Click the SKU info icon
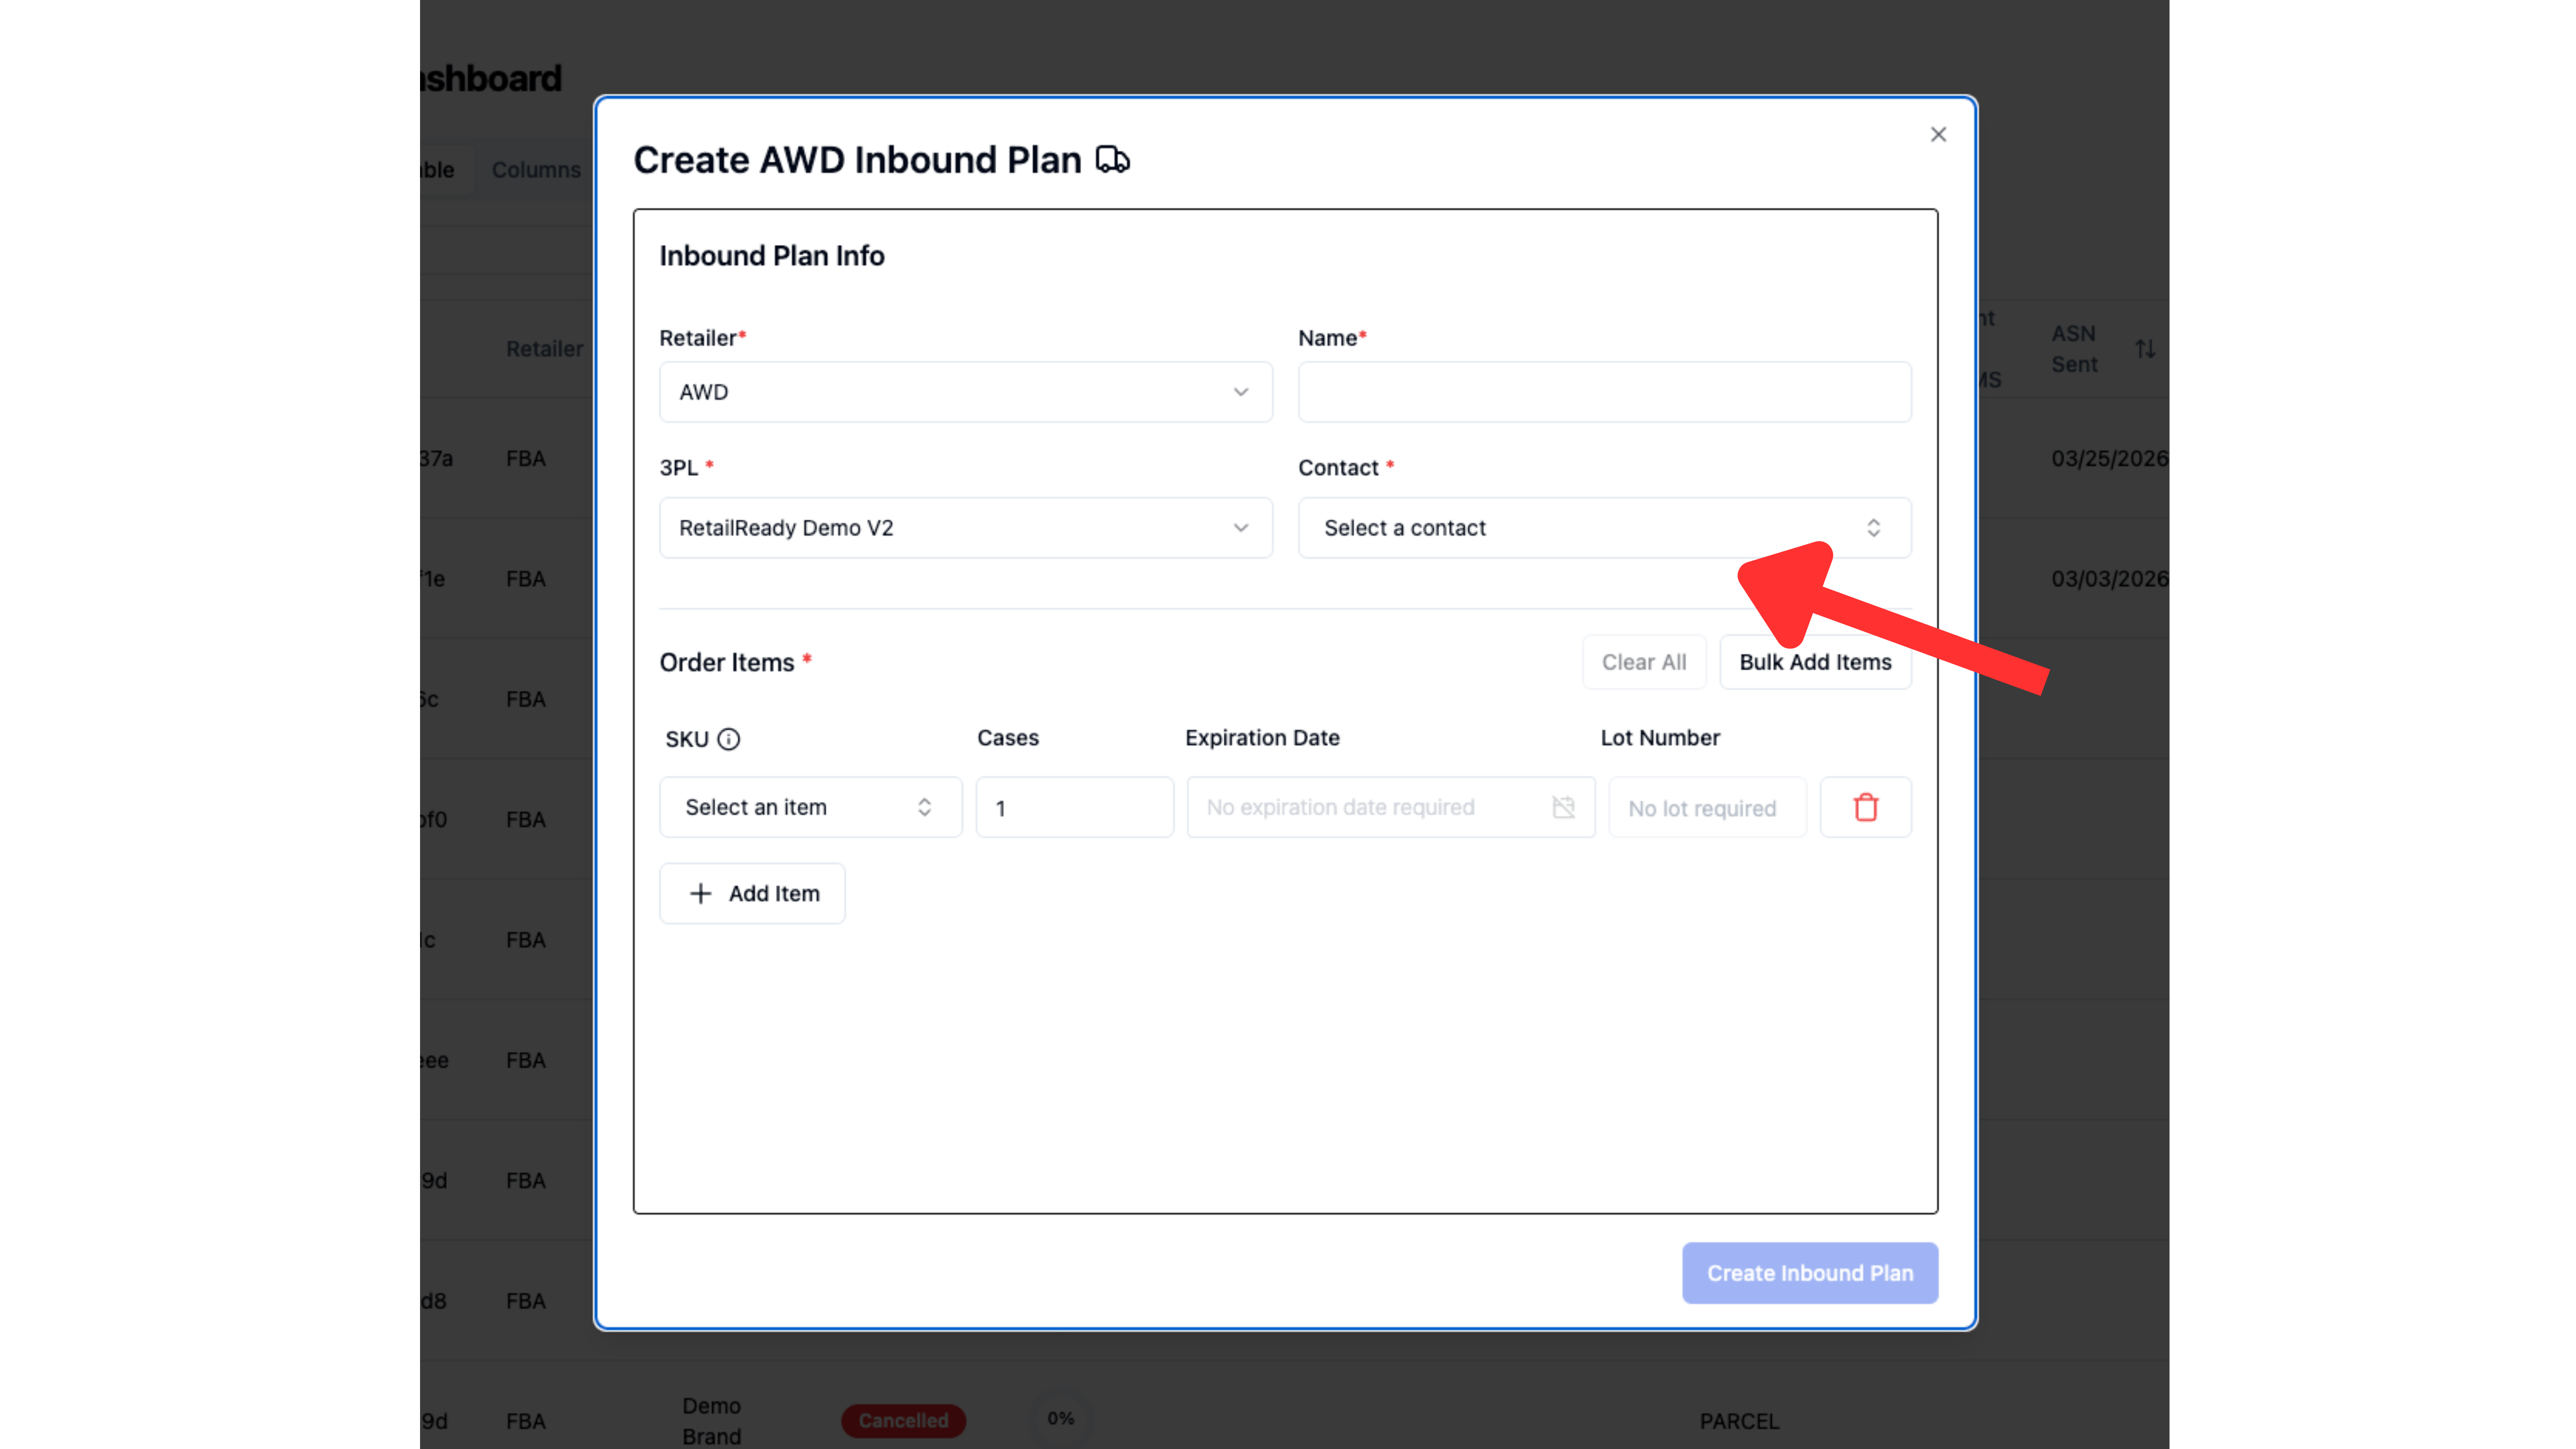Viewport: 2576px width, 1449px height. [729, 739]
